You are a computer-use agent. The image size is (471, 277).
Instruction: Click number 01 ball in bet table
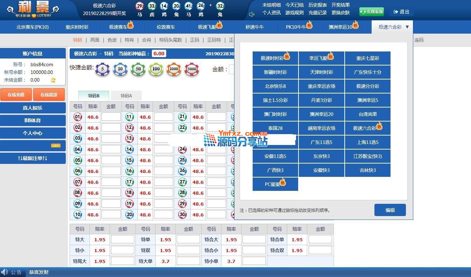[x=78, y=117]
